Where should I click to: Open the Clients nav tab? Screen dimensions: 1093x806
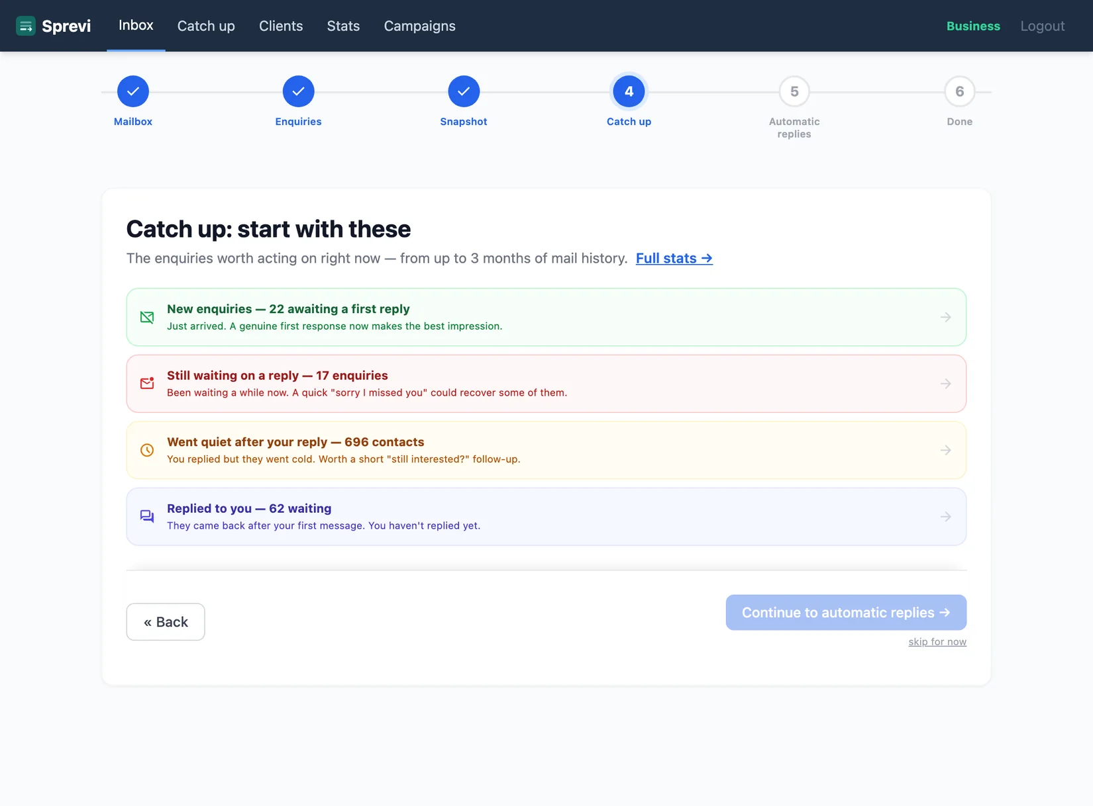coord(281,26)
